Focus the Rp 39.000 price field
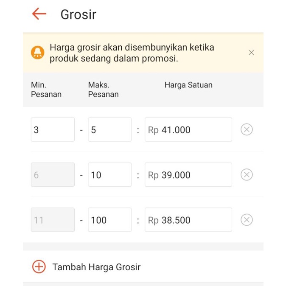This screenshot has height=286, width=286. pos(188,174)
